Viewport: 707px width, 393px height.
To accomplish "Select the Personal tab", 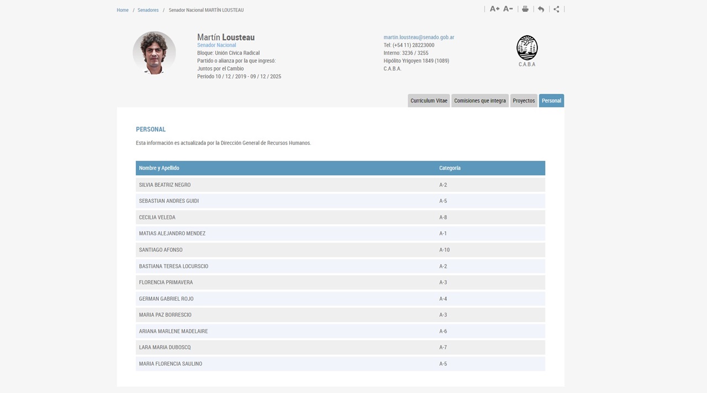I will coord(551,101).
